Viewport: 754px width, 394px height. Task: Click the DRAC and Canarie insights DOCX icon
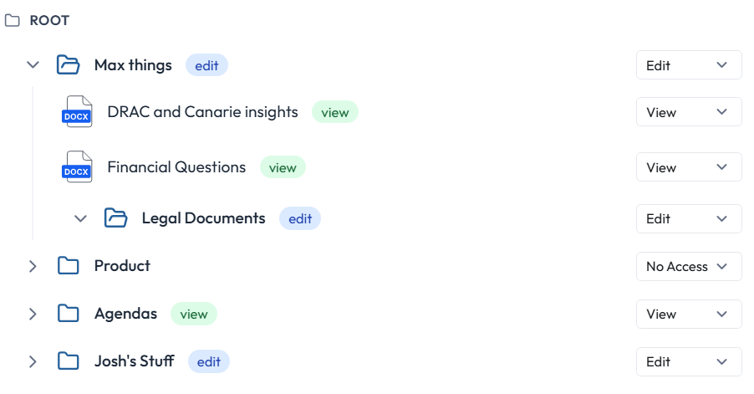[x=78, y=112]
